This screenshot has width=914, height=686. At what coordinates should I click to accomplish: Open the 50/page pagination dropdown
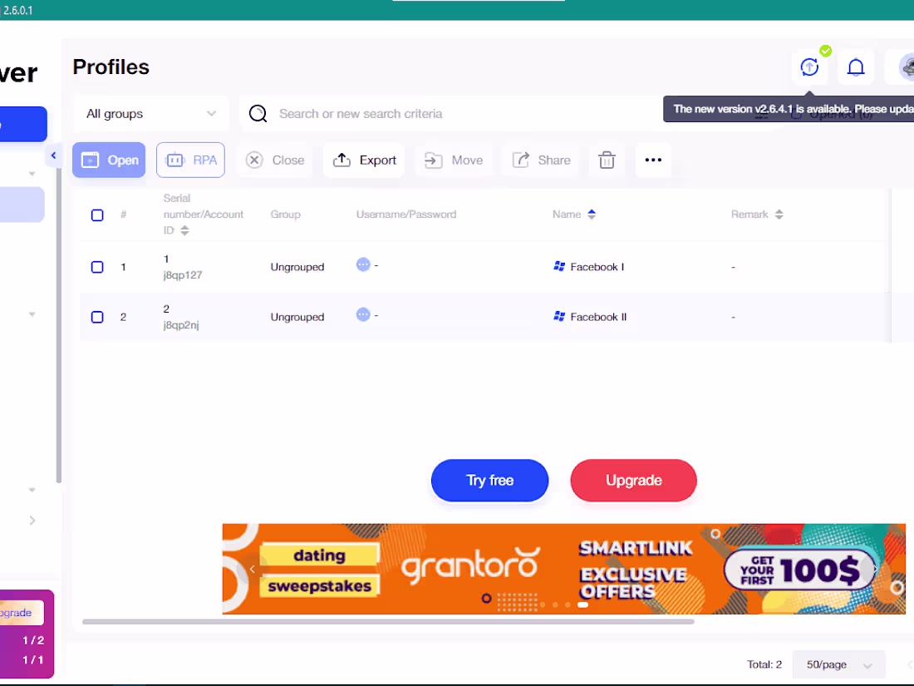point(838,665)
